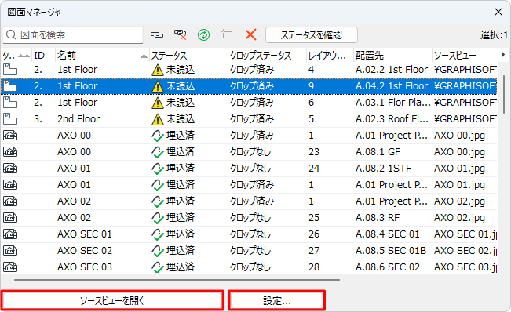Click the 図面を検索 search field

(73, 34)
